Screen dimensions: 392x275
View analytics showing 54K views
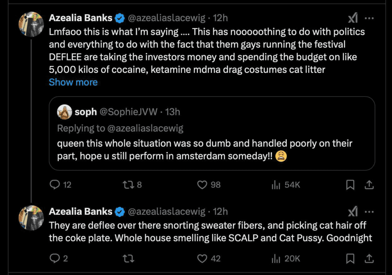(x=286, y=185)
